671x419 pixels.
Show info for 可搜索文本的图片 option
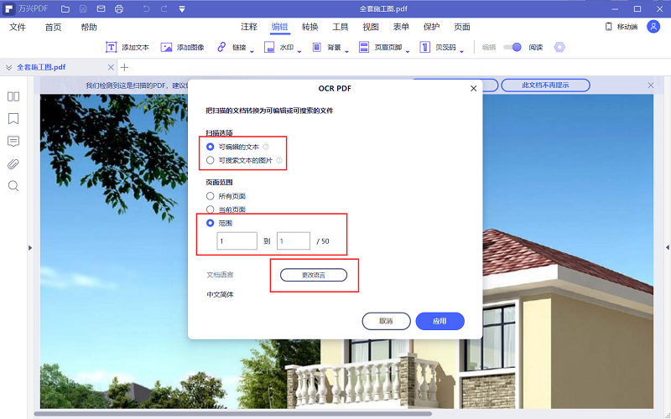click(279, 160)
